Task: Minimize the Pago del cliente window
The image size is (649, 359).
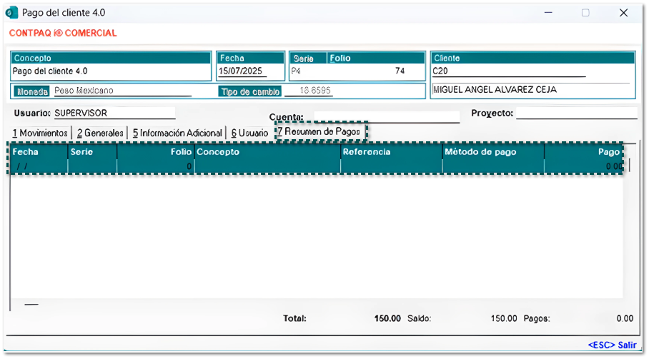Action: pos(548,13)
